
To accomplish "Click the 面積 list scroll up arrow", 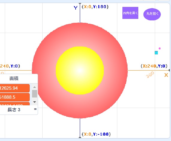I will (x=34, y=87).
